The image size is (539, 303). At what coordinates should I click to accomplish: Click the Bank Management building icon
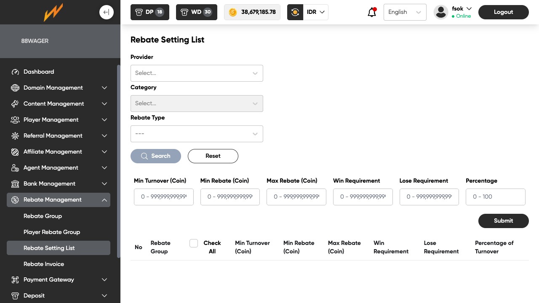(15, 184)
